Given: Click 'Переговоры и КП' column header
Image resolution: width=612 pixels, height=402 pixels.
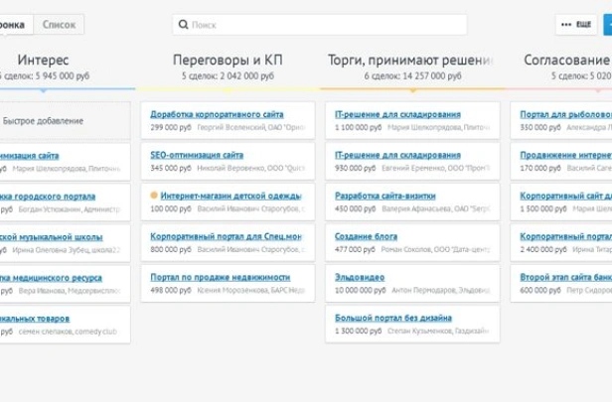Looking at the screenshot, I should (228, 61).
